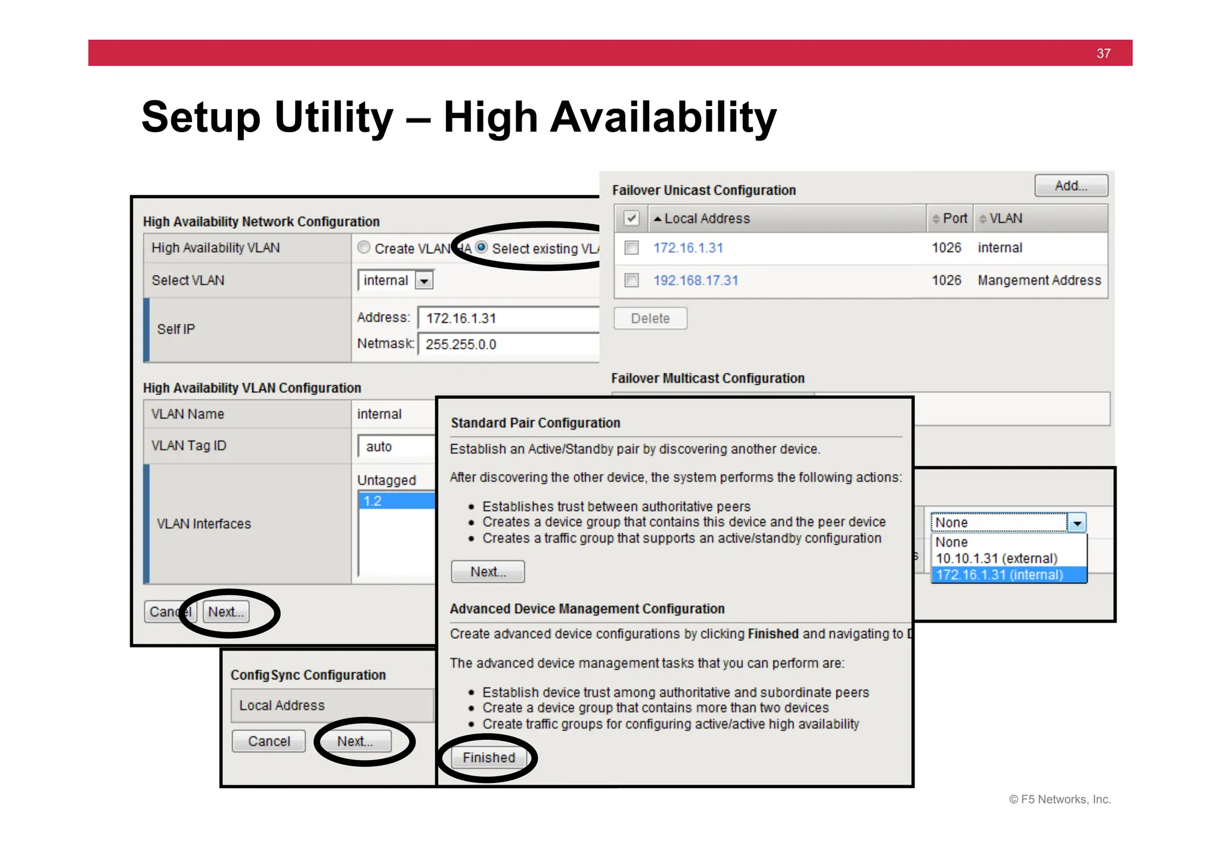This screenshot has height=862, width=1221.
Task: Click Cancel in High Availability Network panel
Action: pyautogui.click(x=170, y=612)
